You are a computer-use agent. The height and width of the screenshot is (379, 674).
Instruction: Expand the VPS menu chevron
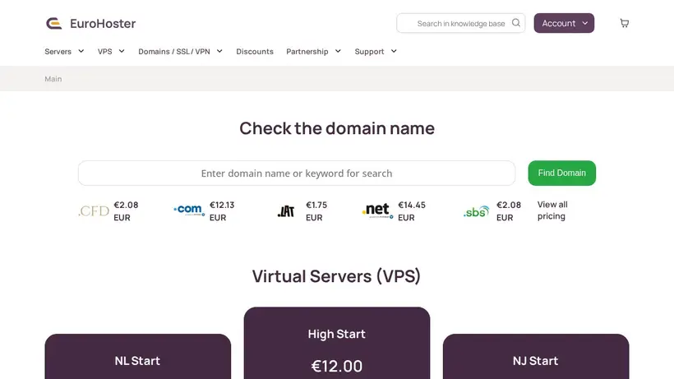click(122, 51)
